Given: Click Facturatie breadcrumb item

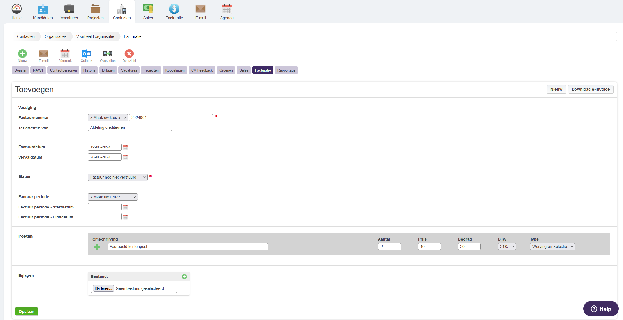Looking at the screenshot, I should [133, 36].
